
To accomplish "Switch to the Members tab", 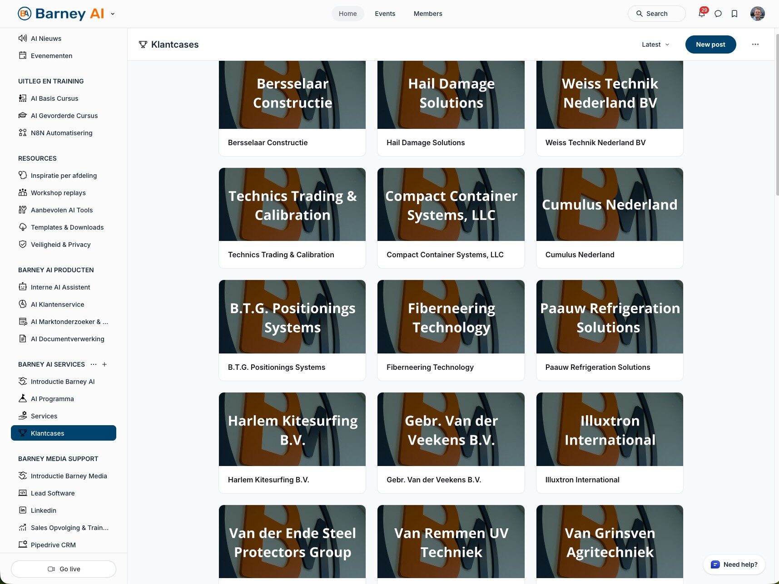I will coord(427,14).
